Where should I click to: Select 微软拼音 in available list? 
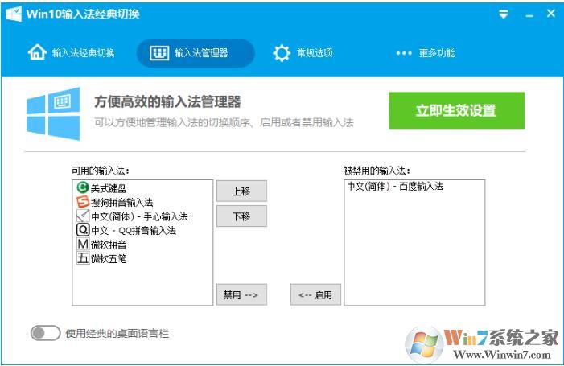(142, 244)
